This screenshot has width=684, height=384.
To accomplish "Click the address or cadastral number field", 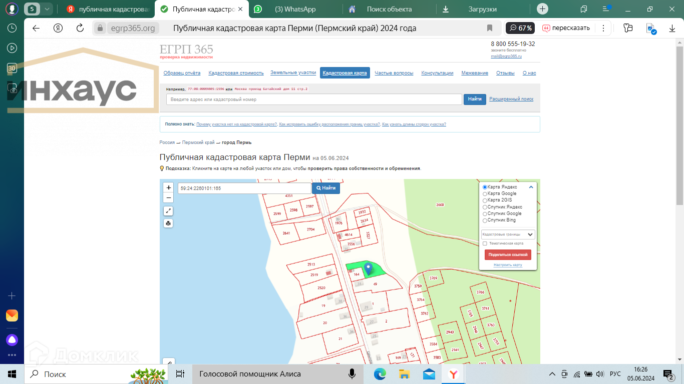I will [x=313, y=99].
